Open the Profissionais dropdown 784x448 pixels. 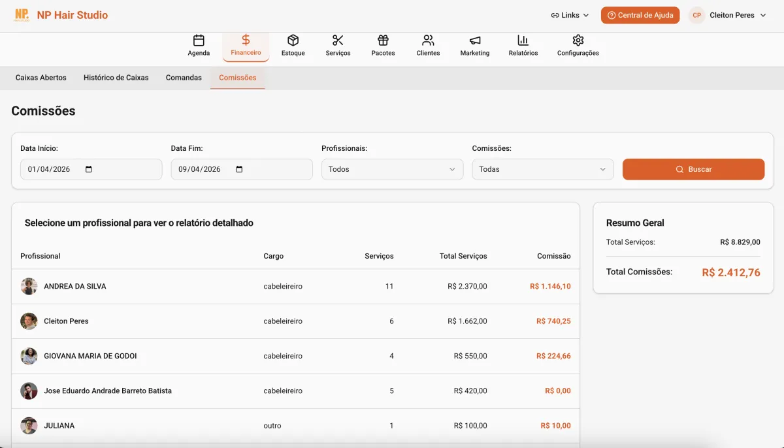392,168
